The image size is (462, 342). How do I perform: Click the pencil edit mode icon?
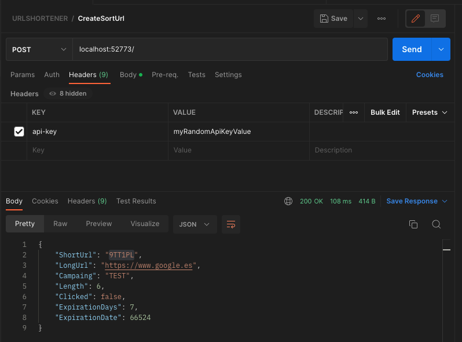(415, 19)
